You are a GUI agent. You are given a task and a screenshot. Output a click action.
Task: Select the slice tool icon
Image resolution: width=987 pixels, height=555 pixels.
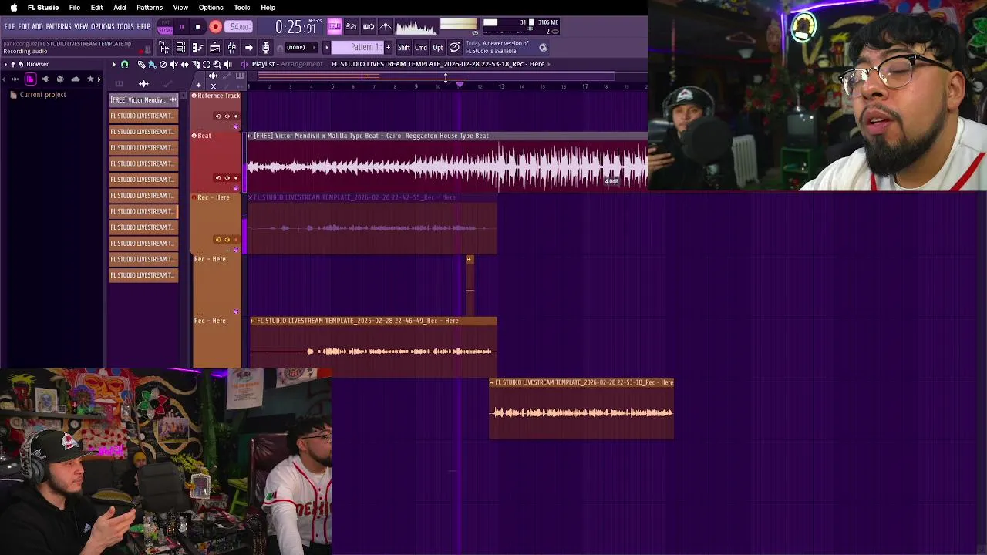(x=196, y=64)
